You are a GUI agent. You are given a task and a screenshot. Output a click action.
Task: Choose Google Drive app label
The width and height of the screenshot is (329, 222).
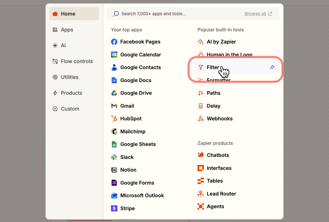tap(136, 93)
